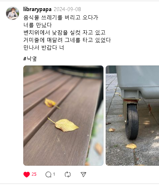Image resolution: width=159 pixels, height=185 pixels.
Task: Click the line starting with 거미줄에
Action: [67, 40]
